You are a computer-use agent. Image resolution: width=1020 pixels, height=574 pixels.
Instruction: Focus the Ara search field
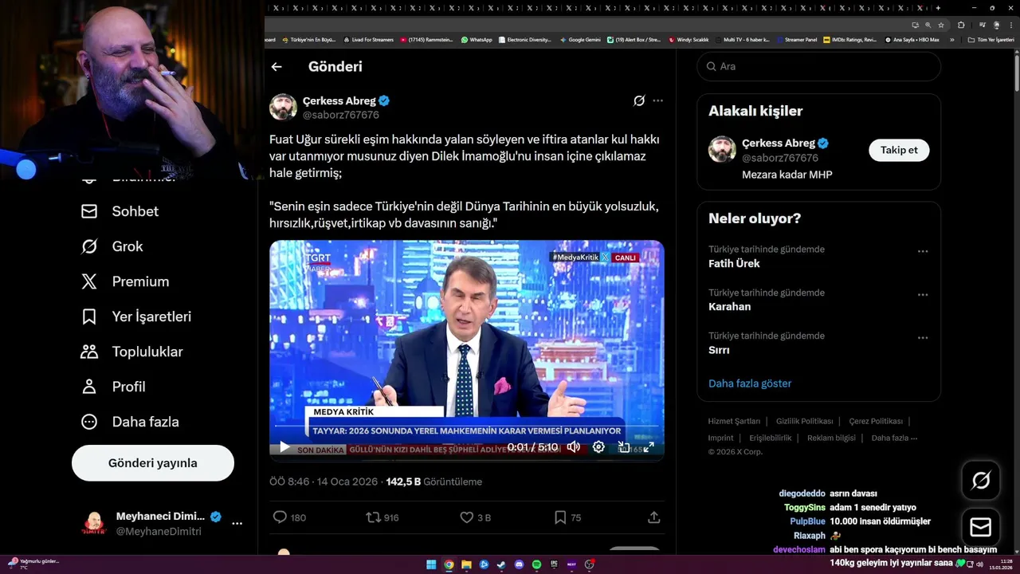click(x=819, y=66)
